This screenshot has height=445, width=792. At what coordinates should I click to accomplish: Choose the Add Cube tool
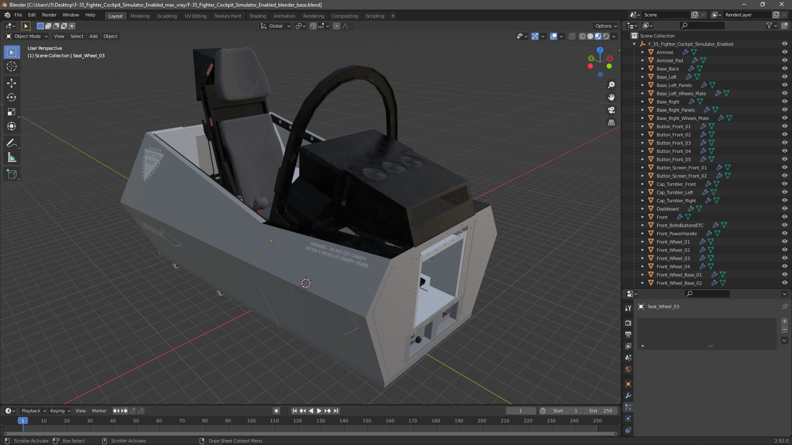click(x=12, y=174)
